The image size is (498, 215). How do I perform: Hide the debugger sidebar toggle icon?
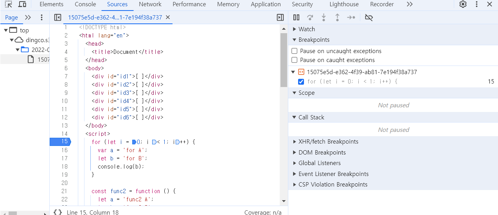pyautogui.click(x=280, y=18)
